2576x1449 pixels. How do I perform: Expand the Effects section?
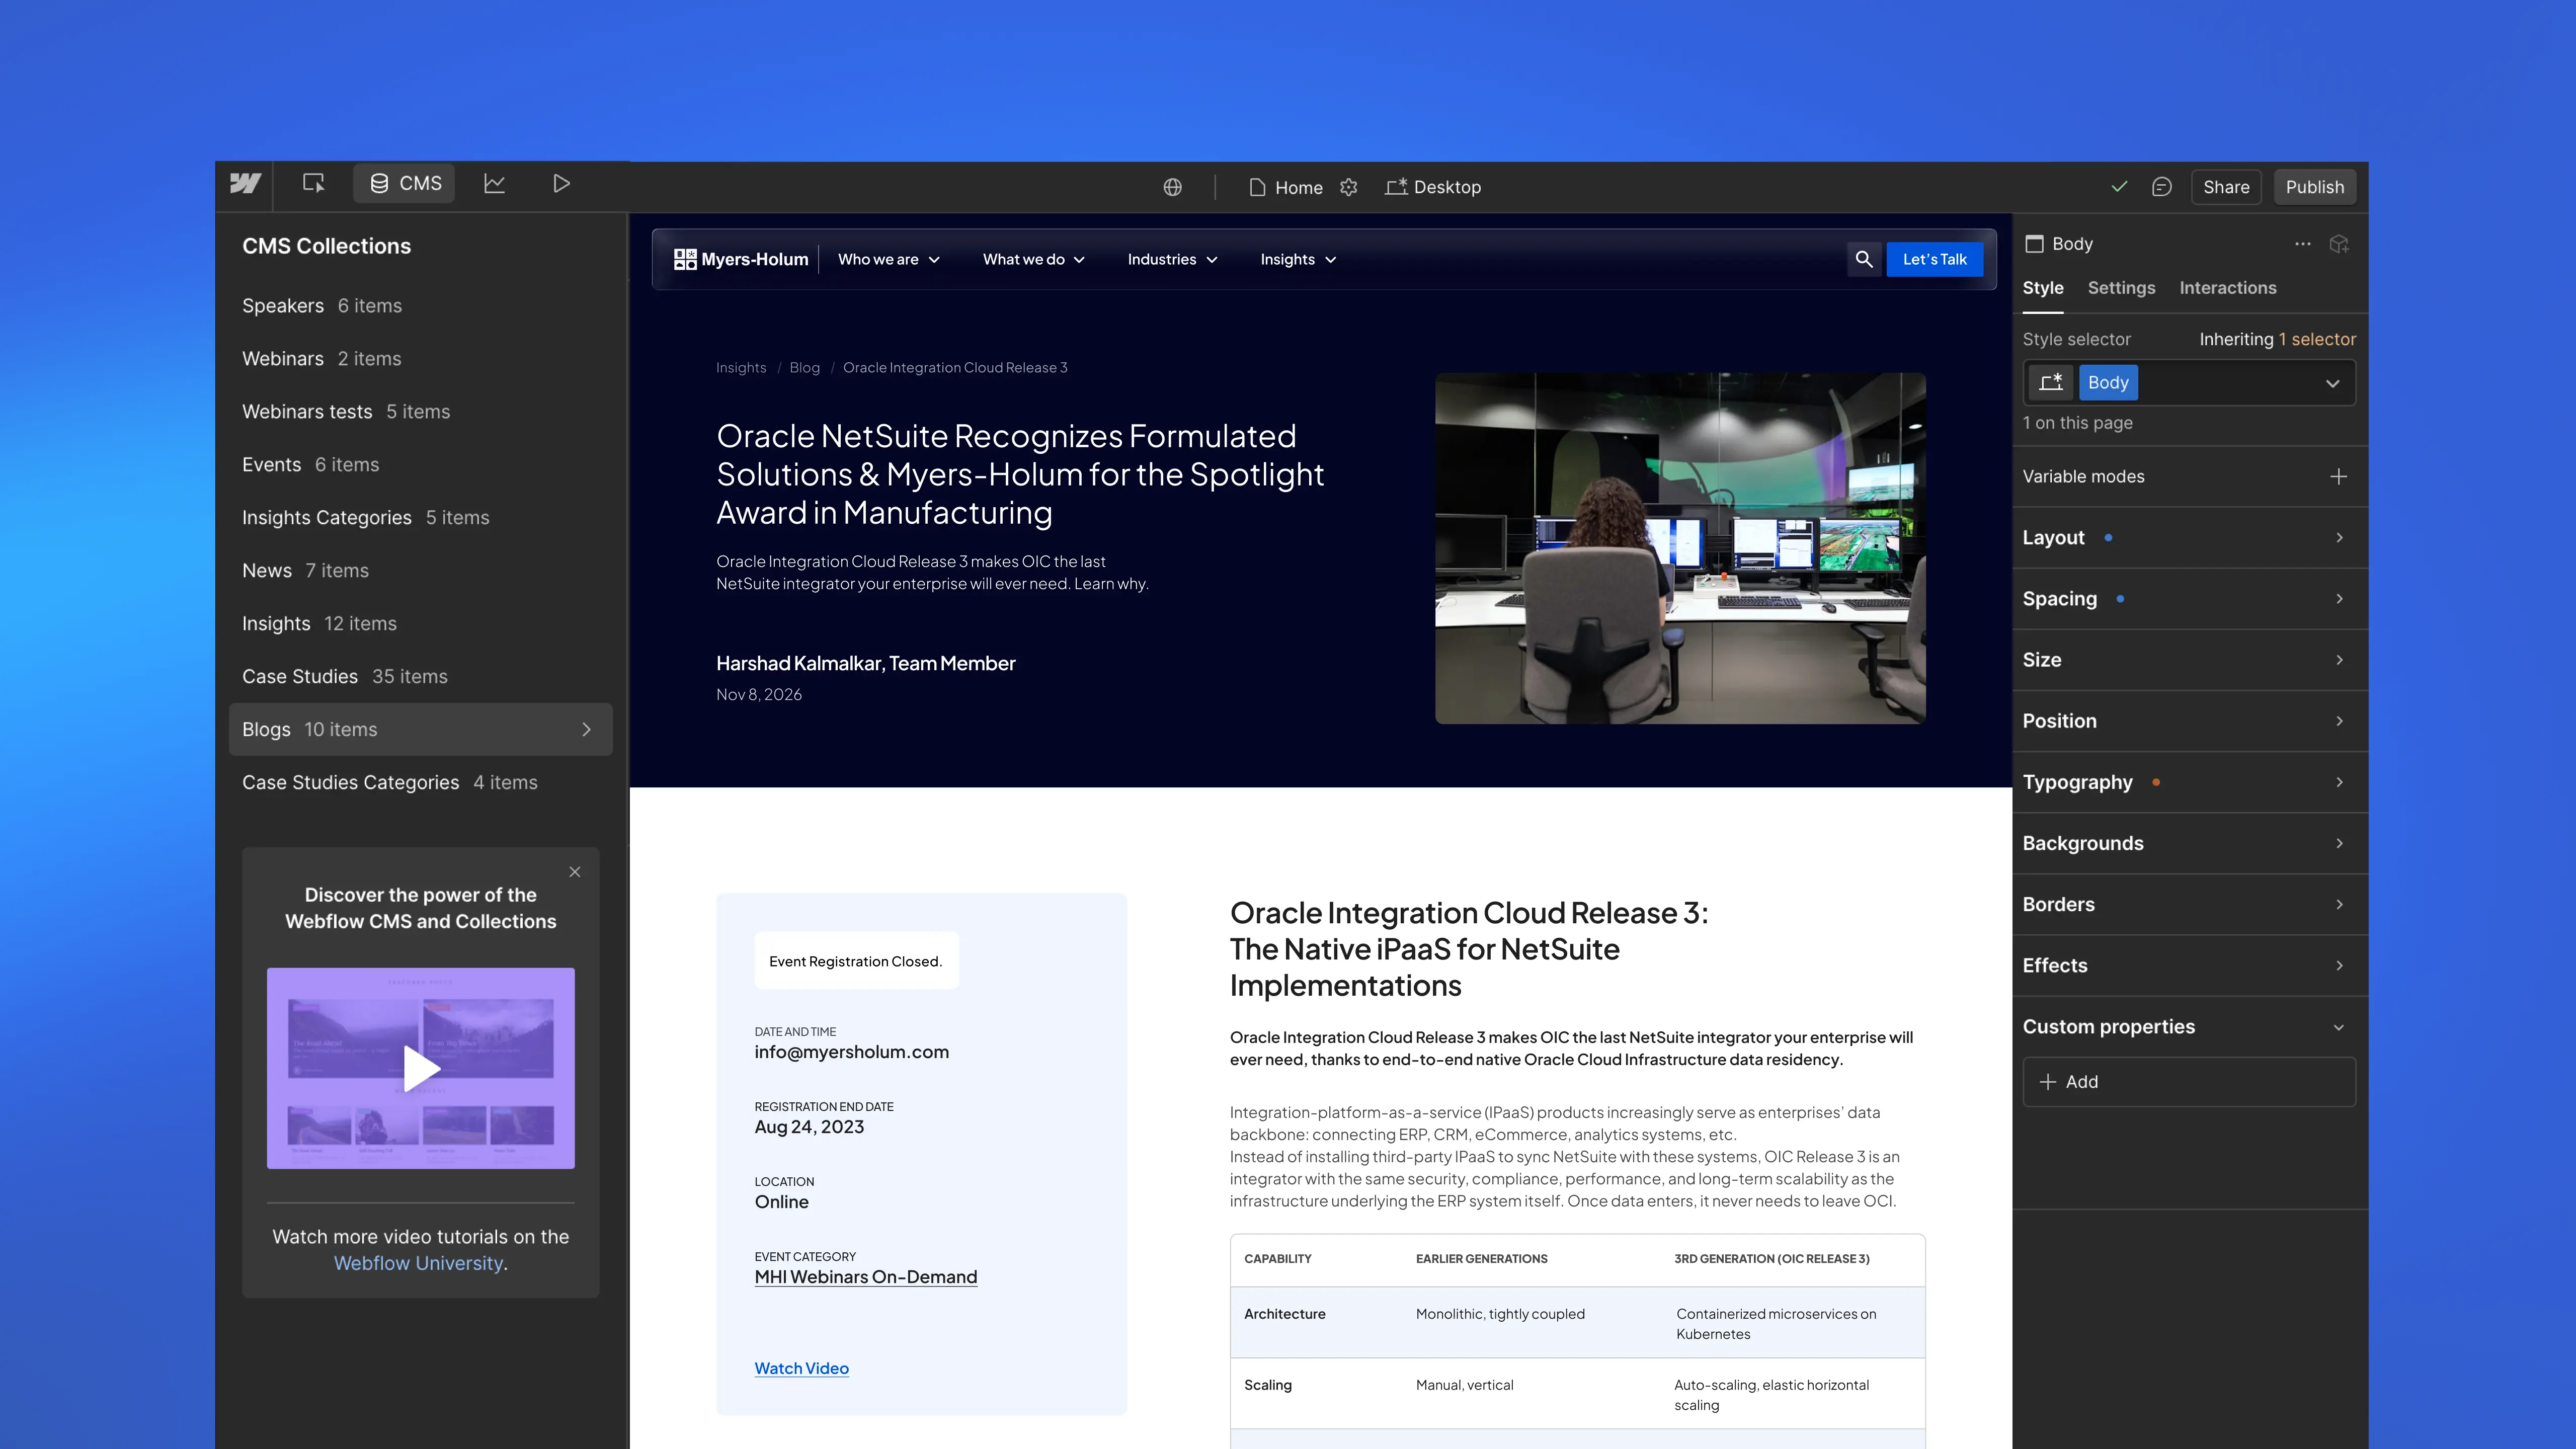pyautogui.click(x=2190, y=965)
